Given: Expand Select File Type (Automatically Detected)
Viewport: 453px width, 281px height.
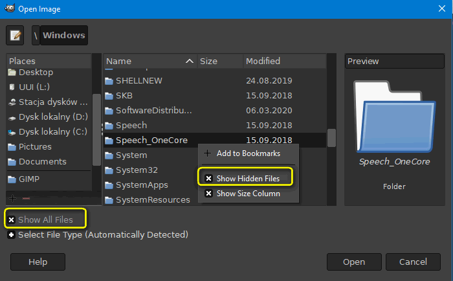Looking at the screenshot, I should tap(11, 235).
